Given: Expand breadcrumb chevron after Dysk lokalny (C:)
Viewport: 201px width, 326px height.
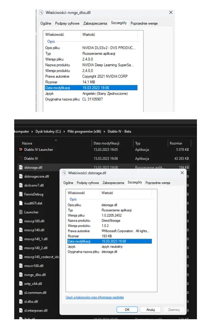Looking at the screenshot, I should click(64, 132).
